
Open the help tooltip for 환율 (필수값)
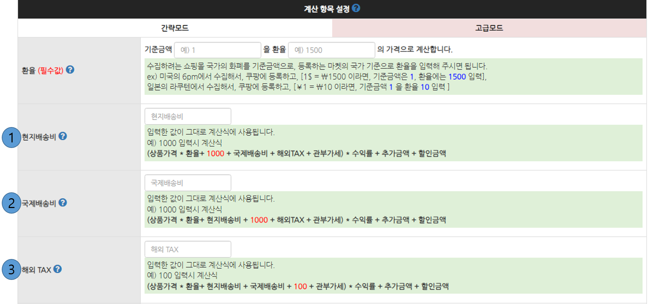70,70
